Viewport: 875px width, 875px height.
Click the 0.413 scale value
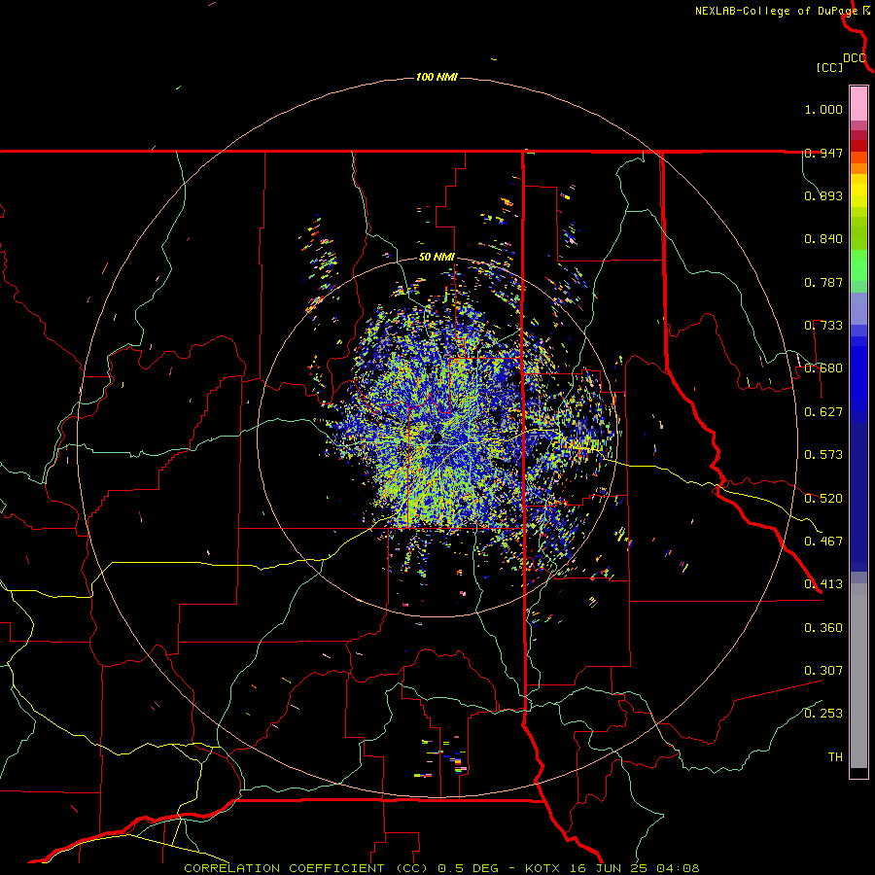pyautogui.click(x=823, y=584)
